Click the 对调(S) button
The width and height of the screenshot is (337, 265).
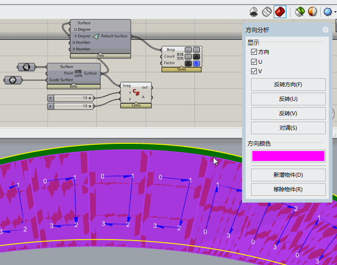[288, 128]
